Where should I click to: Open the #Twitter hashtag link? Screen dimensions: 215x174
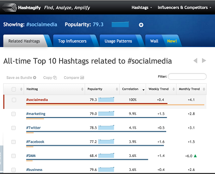click(x=34, y=128)
